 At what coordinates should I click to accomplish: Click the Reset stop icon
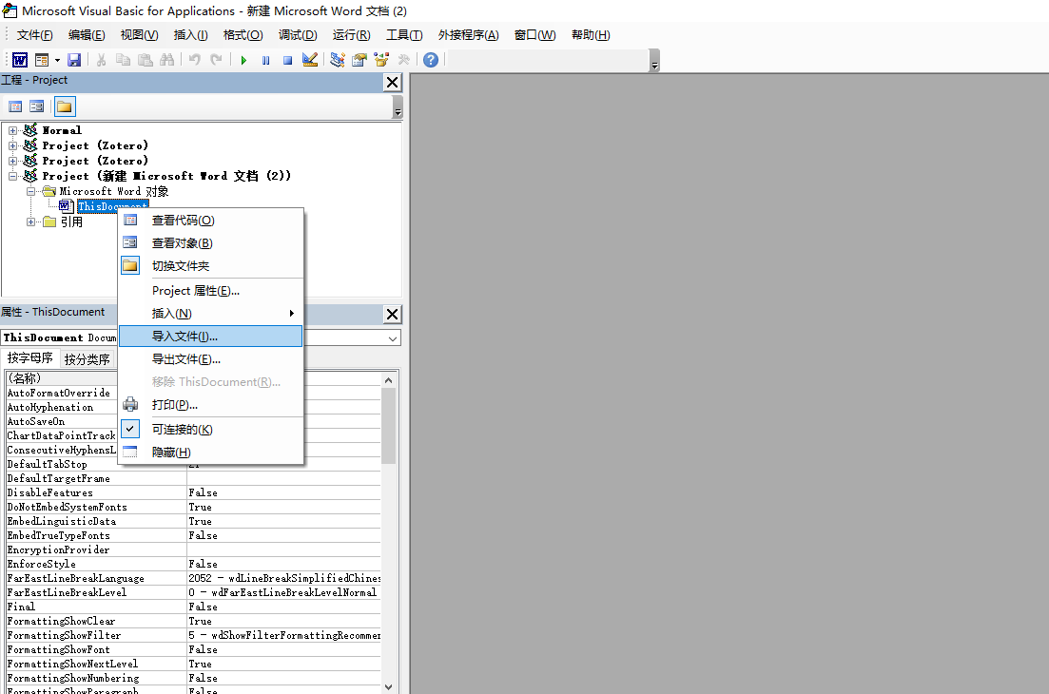pyautogui.click(x=287, y=60)
